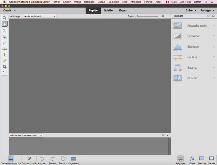Select the Move tool

click(x=4, y=73)
